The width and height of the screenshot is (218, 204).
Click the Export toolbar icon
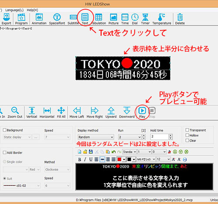(x=7, y=19)
